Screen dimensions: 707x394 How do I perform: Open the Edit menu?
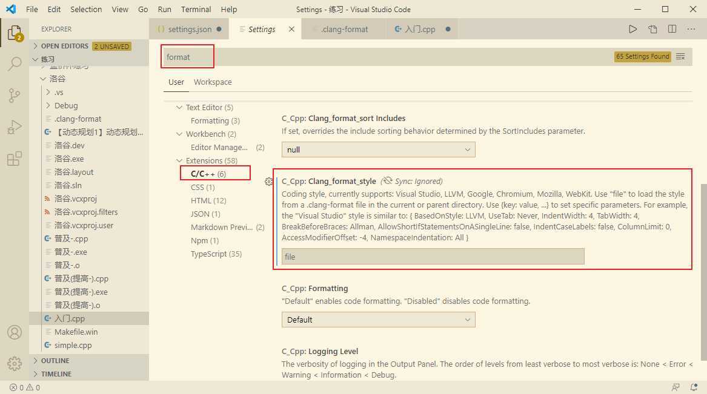point(54,9)
